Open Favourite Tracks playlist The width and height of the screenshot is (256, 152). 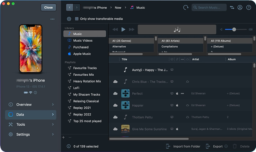pos(84,68)
